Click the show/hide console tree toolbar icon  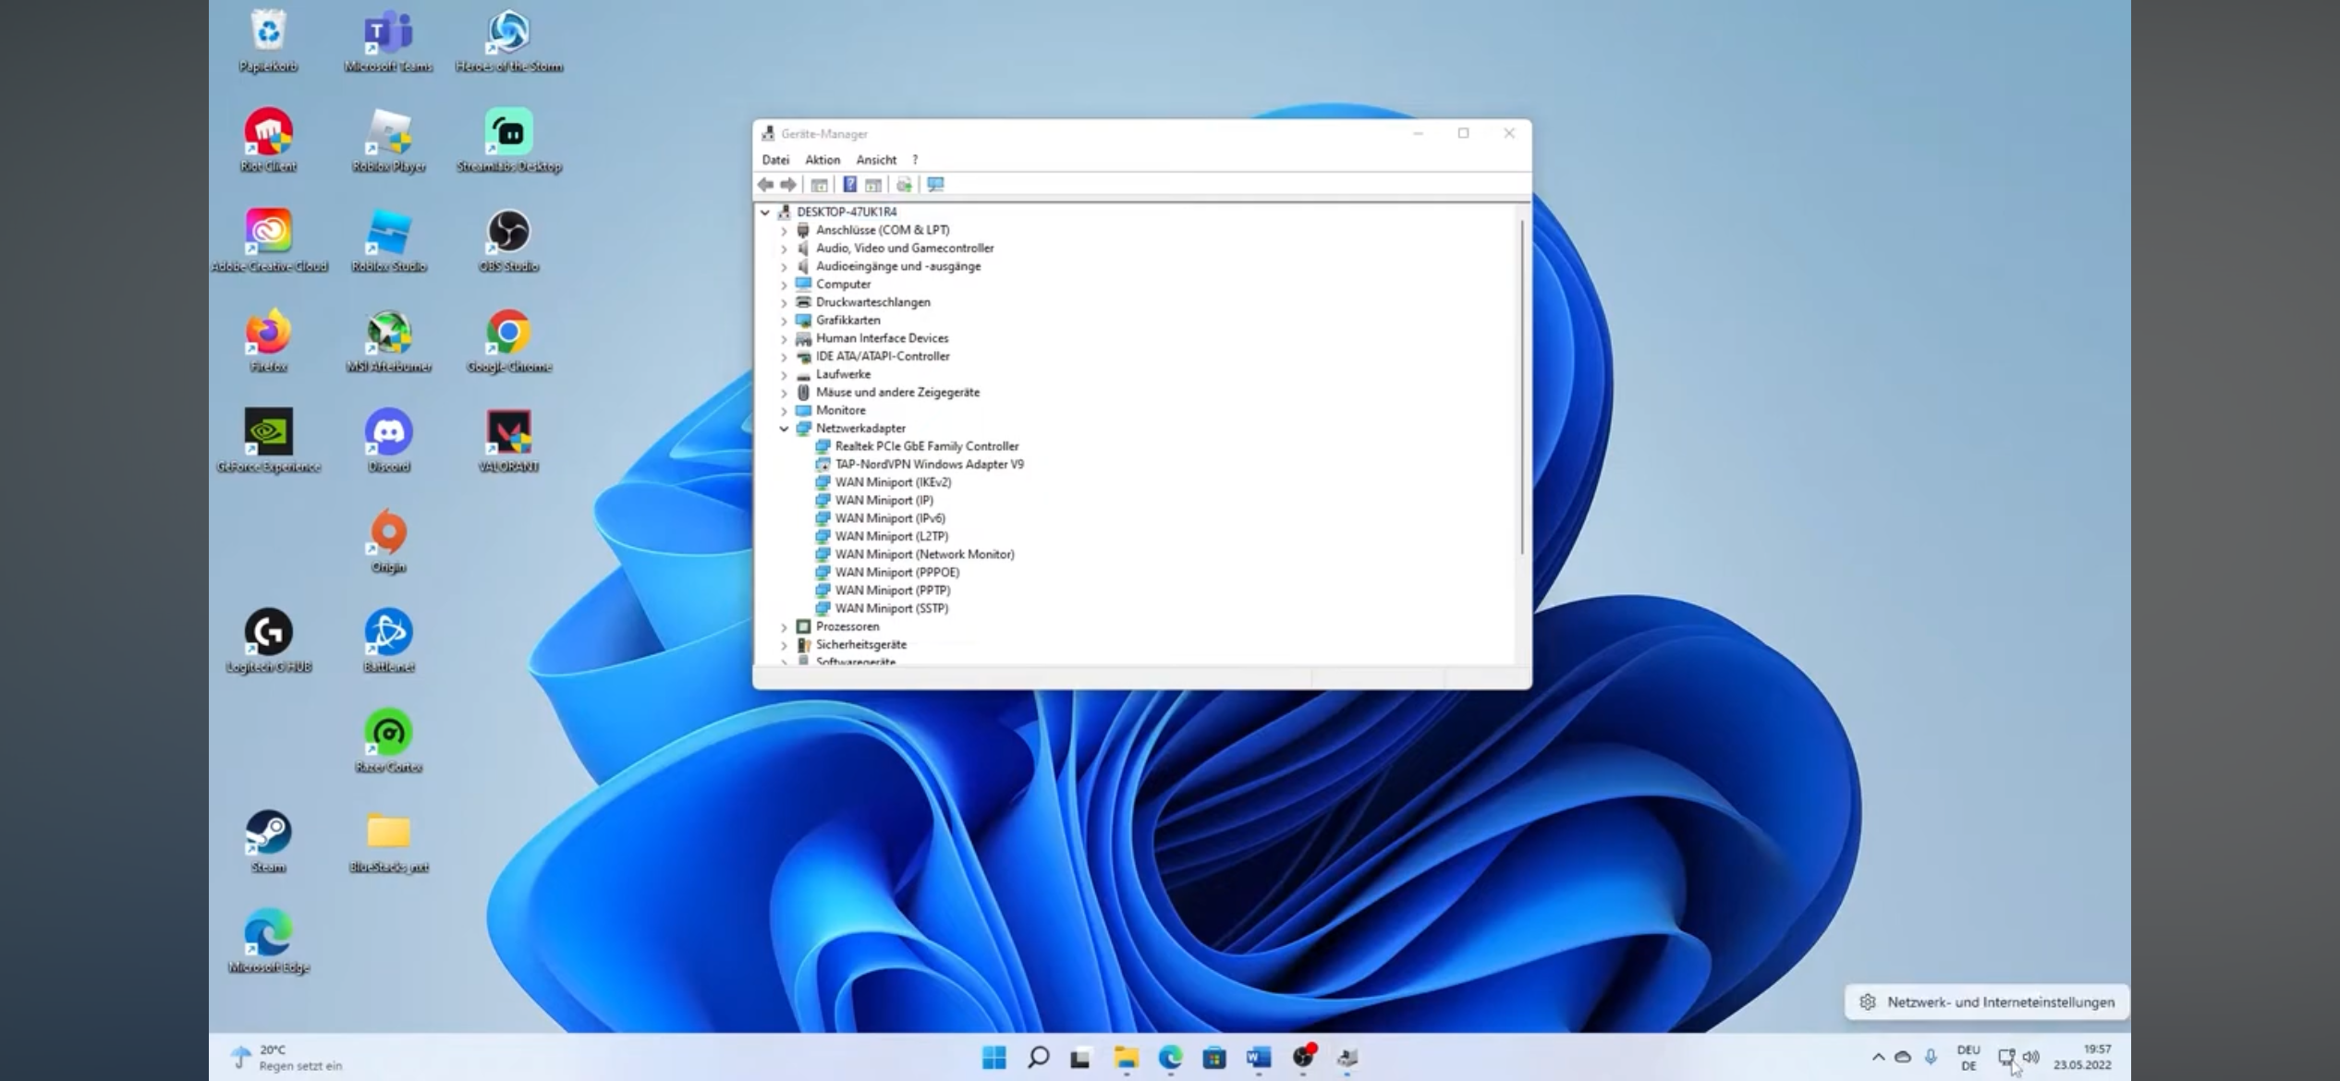tap(819, 185)
